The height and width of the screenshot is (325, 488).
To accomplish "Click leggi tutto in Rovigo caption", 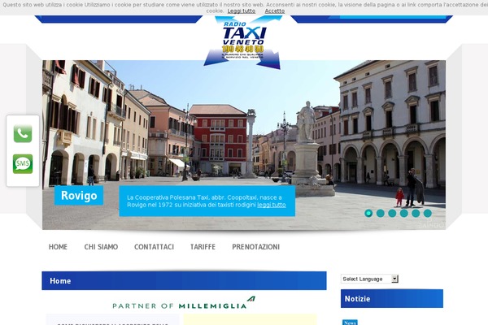I will [x=272, y=205].
